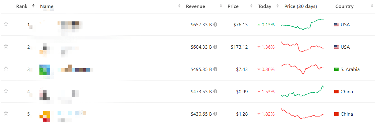Open the rank 3 company name link
The height and width of the screenshot is (123, 375).
[75, 69]
